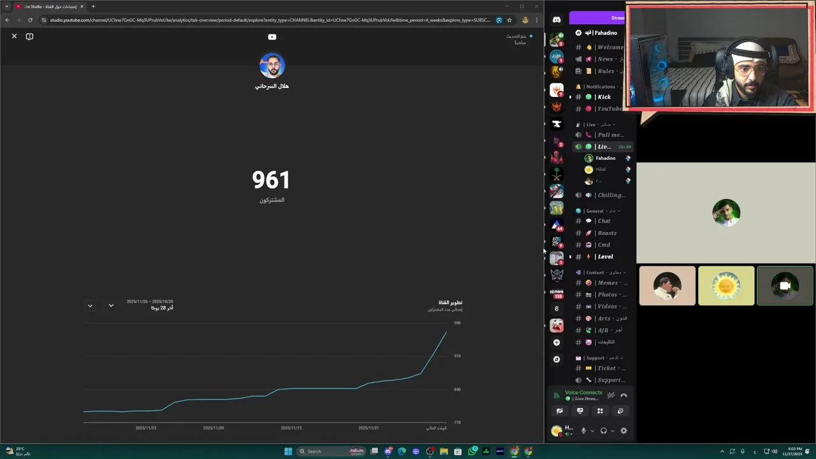Open Chrome's three-dot menu
Viewport: 816px width, 459px height.
pyautogui.click(x=537, y=20)
